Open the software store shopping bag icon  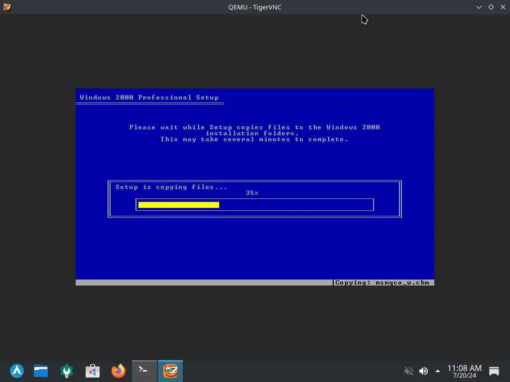(92, 371)
